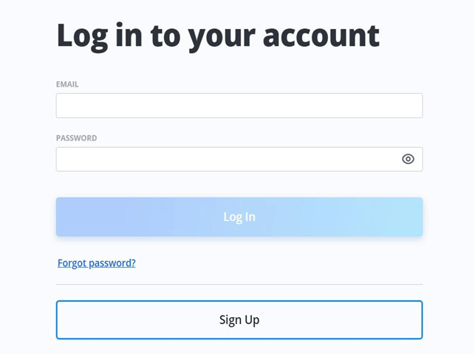Click the EMAIL field label
Image resolution: width=475 pixels, height=355 pixels.
point(67,84)
